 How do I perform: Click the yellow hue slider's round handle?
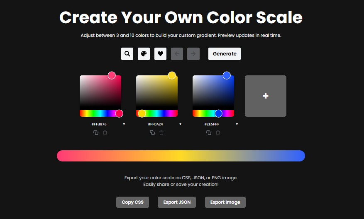click(142, 113)
